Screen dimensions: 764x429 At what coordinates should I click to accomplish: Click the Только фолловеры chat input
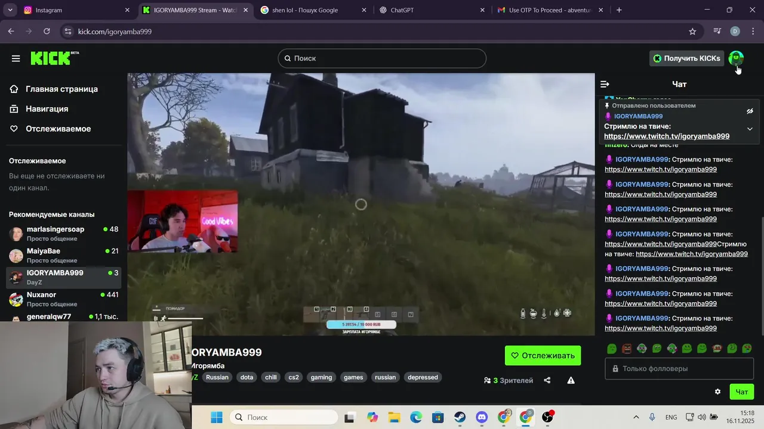tap(679, 369)
